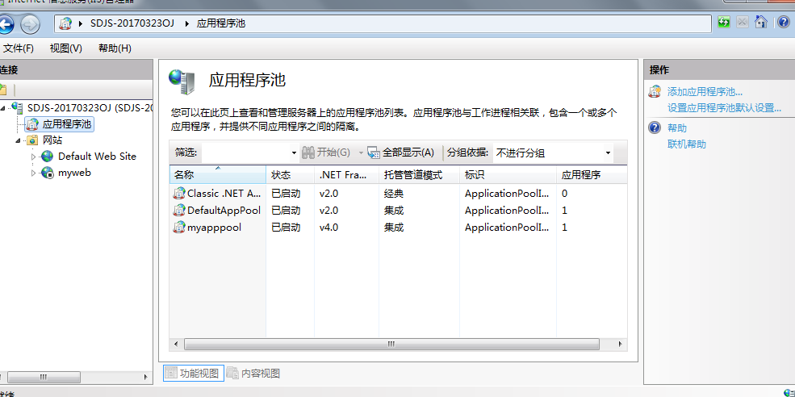Open the 筛选 filter dropdown
The image size is (795, 397).
(x=294, y=153)
